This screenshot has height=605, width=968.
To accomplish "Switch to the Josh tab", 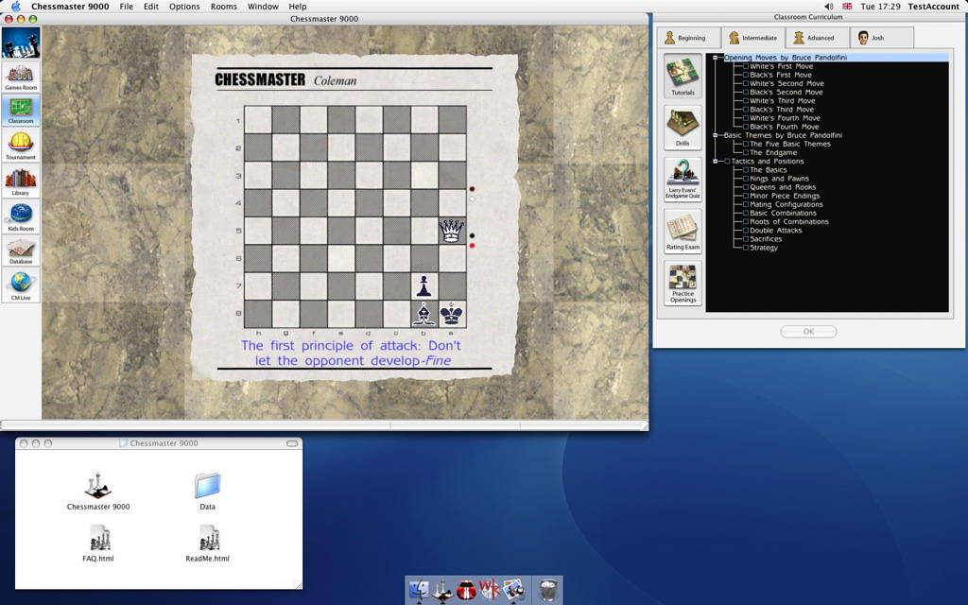I will tap(882, 38).
